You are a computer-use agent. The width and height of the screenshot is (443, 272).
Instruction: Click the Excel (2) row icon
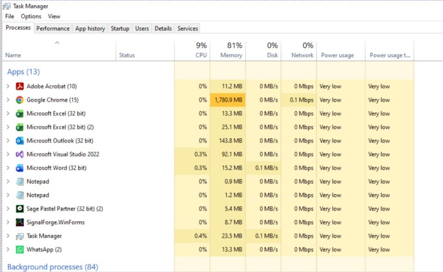pos(19,127)
